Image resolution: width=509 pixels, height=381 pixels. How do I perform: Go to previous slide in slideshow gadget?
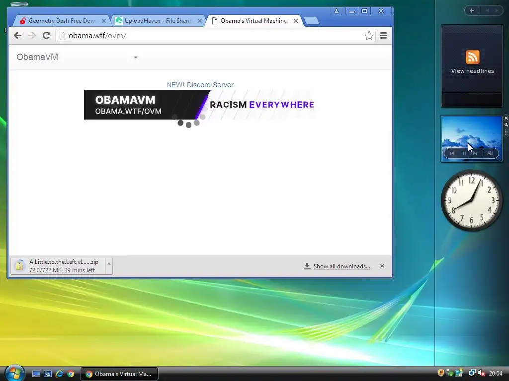click(452, 153)
